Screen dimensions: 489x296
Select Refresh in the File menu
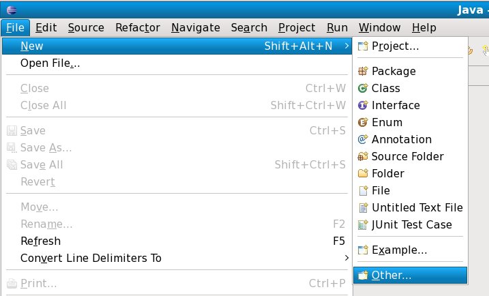click(40, 241)
